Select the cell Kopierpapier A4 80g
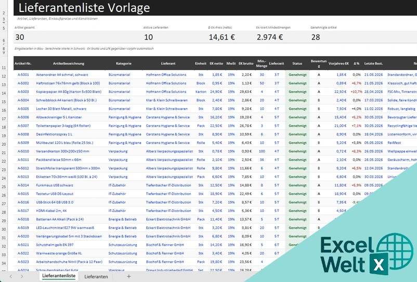 coord(69,91)
